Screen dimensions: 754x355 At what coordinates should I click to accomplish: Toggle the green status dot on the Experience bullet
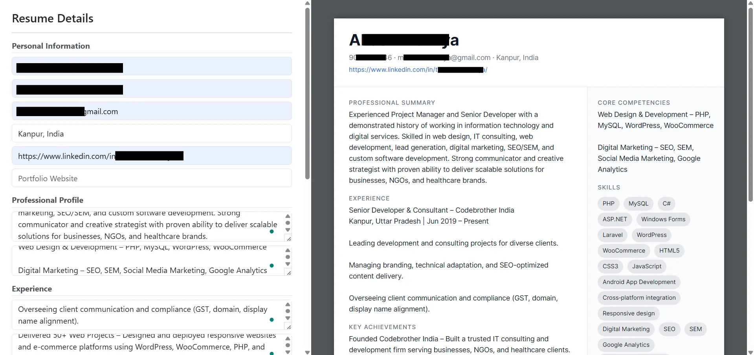point(271,320)
